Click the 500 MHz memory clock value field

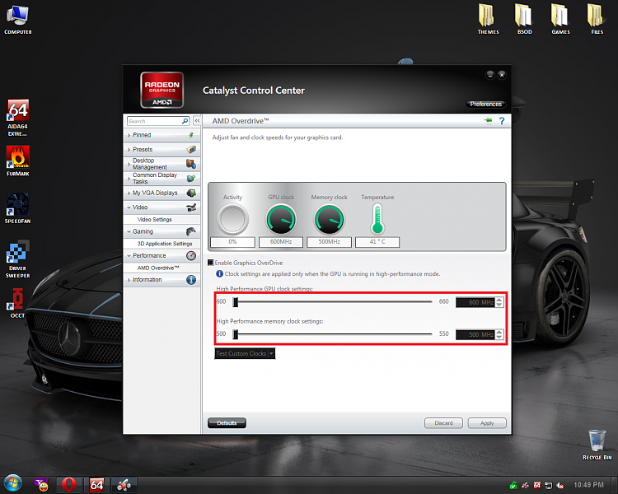475,334
